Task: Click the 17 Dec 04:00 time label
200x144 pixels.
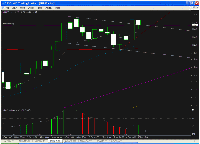Action: [94, 137]
